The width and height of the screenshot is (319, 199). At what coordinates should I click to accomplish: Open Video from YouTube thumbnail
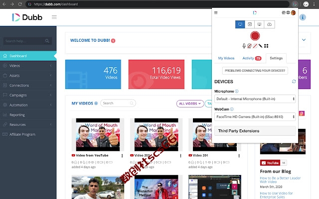tap(98, 135)
